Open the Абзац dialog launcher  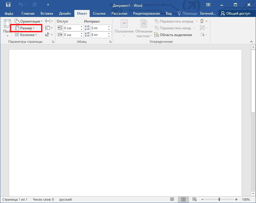111,42
